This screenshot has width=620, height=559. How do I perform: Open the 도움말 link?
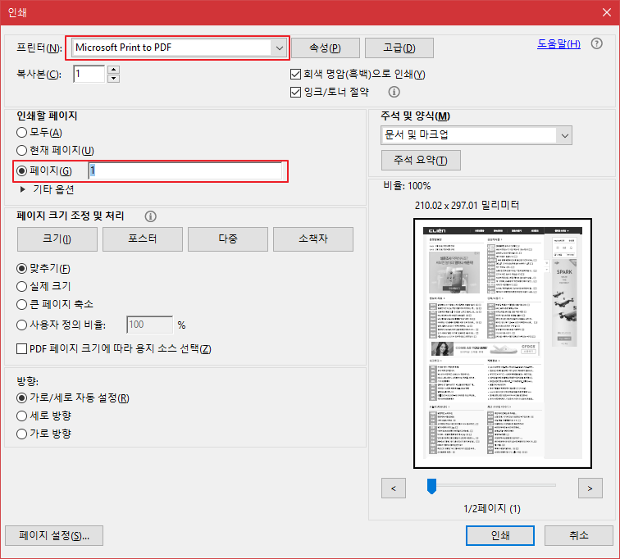(558, 44)
